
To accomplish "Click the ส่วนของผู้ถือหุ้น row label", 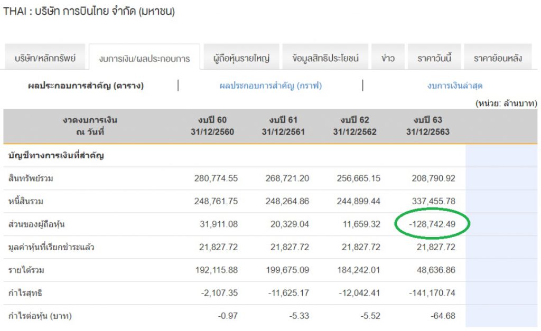I will 36,224.
